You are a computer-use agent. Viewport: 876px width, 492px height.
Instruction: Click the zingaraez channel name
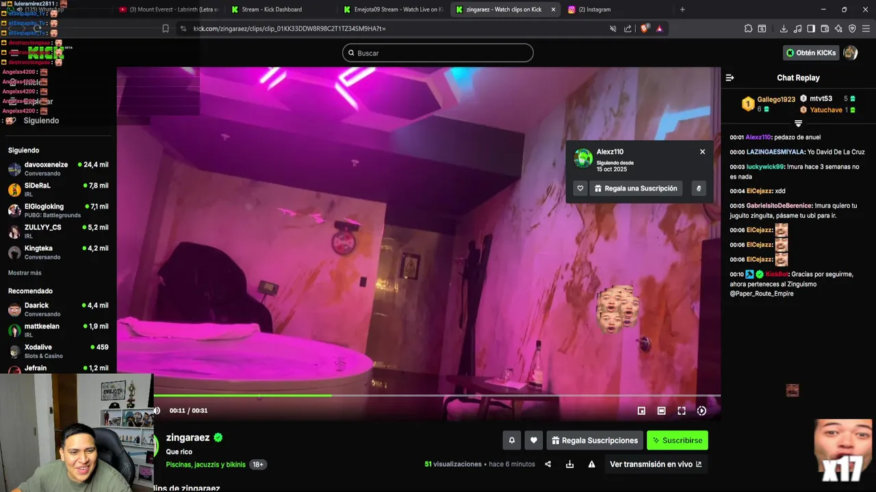click(x=188, y=437)
